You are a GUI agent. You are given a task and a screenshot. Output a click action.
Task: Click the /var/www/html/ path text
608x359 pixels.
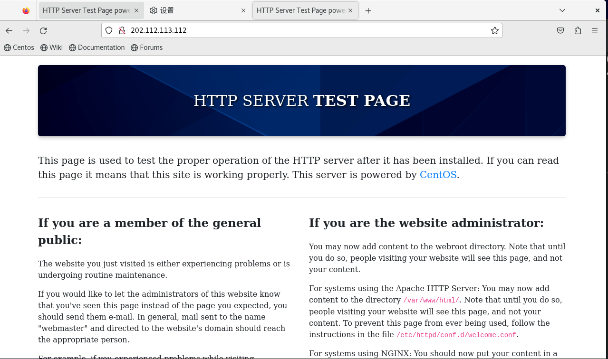[431, 300]
